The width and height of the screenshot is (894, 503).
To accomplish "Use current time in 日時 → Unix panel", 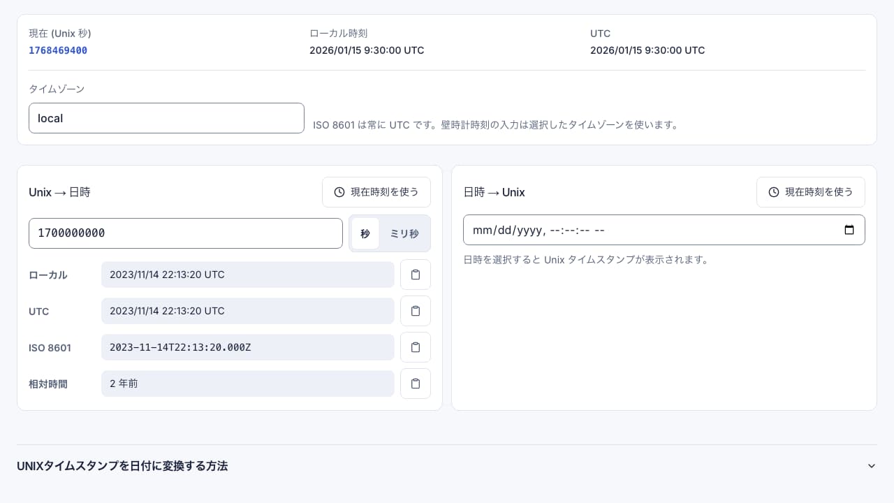I will tap(811, 192).
